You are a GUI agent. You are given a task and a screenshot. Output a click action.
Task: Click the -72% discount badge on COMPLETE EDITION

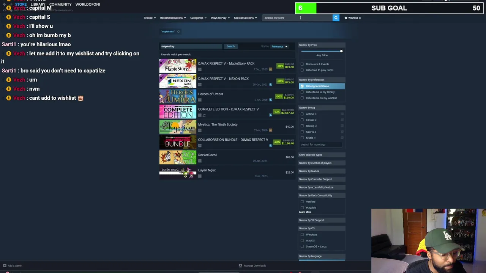(277, 111)
